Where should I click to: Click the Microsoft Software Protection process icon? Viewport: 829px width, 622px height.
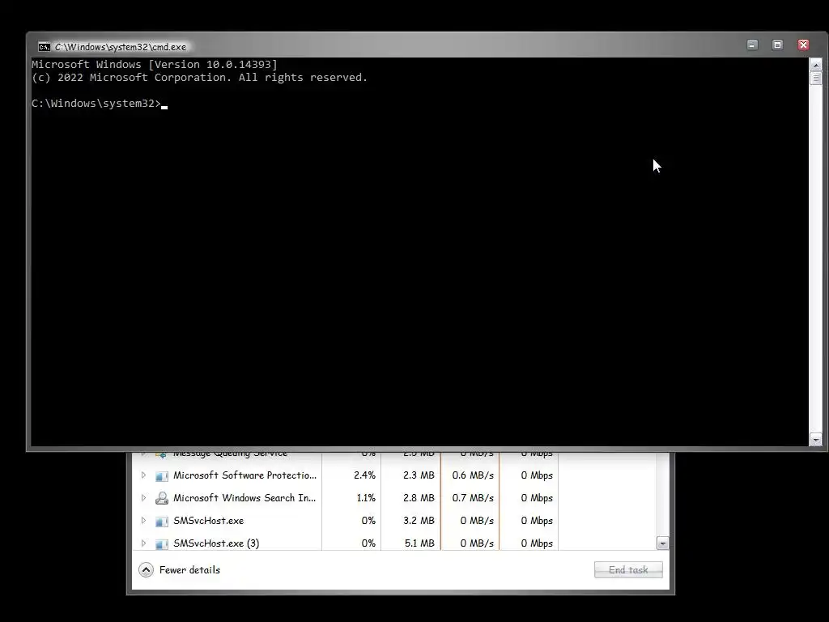(x=162, y=475)
